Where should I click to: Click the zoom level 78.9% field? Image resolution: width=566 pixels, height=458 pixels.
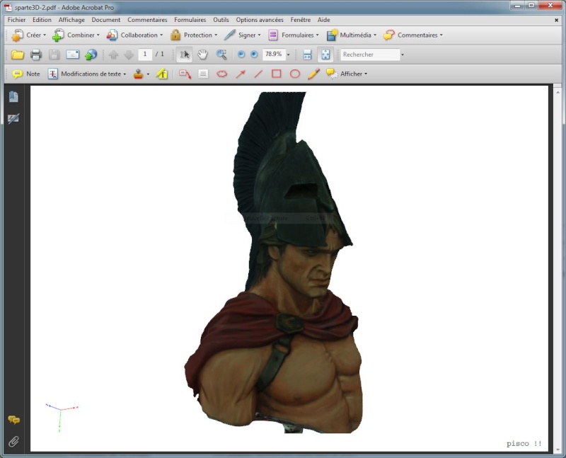274,55
